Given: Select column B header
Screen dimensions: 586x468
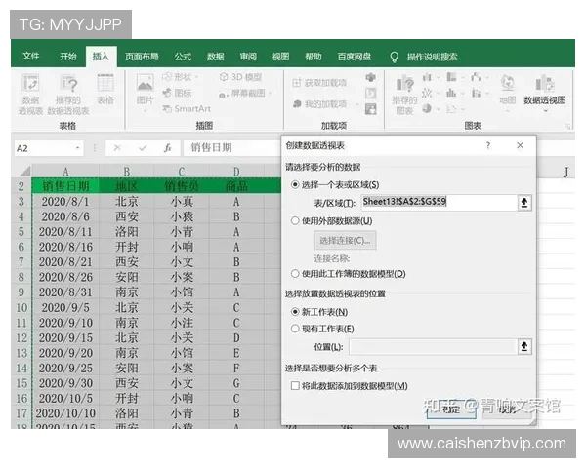Looking at the screenshot, I should pyautogui.click(x=127, y=172).
